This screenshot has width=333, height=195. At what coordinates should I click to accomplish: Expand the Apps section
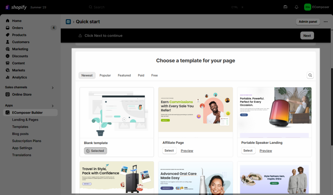(x=53, y=106)
